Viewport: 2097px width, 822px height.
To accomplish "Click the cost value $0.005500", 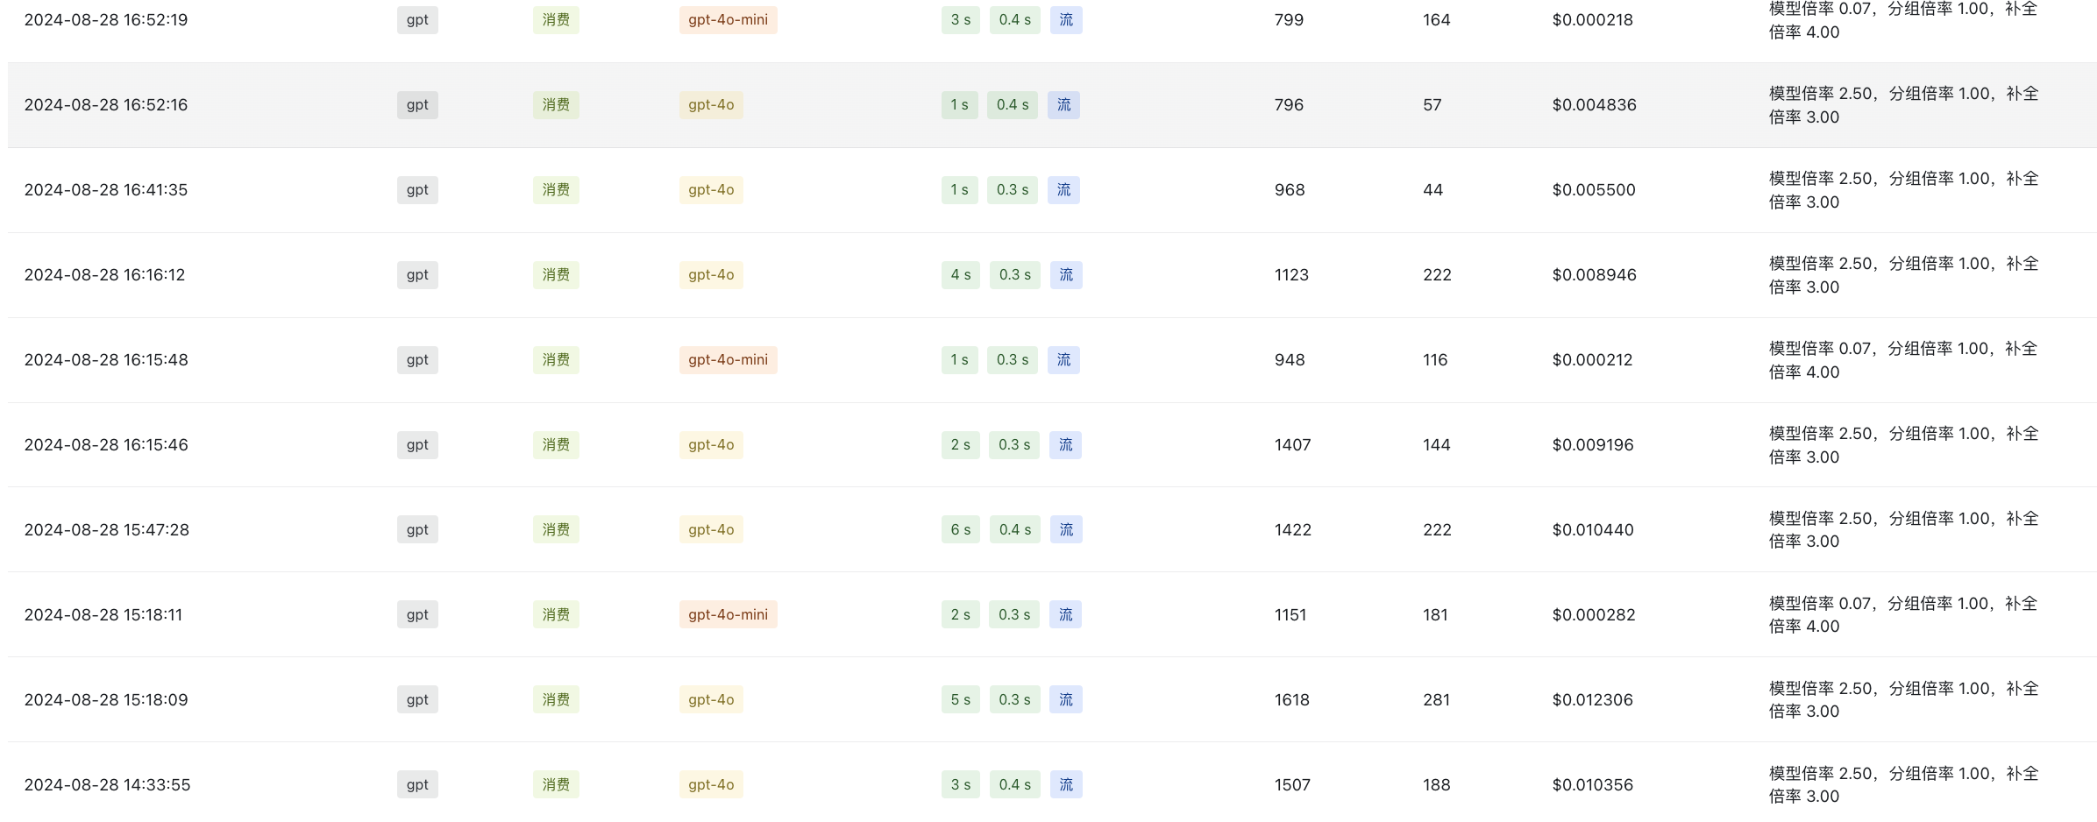I will click(1594, 190).
